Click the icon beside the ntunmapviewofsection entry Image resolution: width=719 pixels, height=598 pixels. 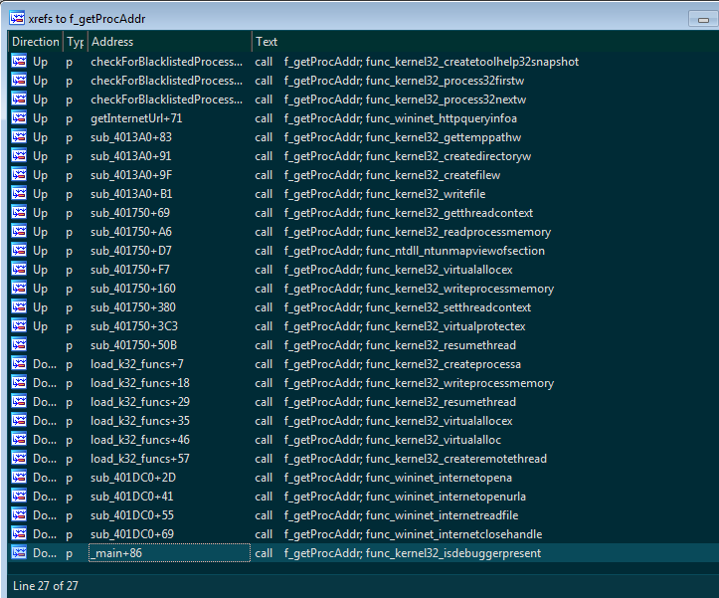tap(19, 251)
